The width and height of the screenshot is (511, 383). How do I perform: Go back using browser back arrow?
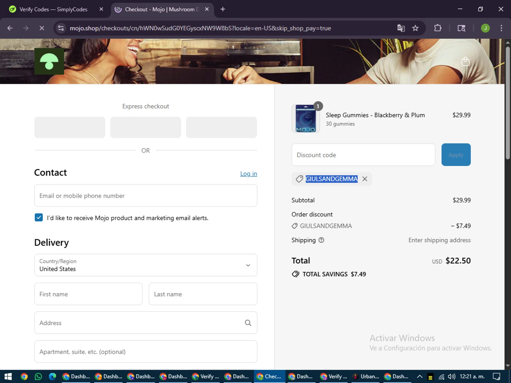[x=10, y=28]
